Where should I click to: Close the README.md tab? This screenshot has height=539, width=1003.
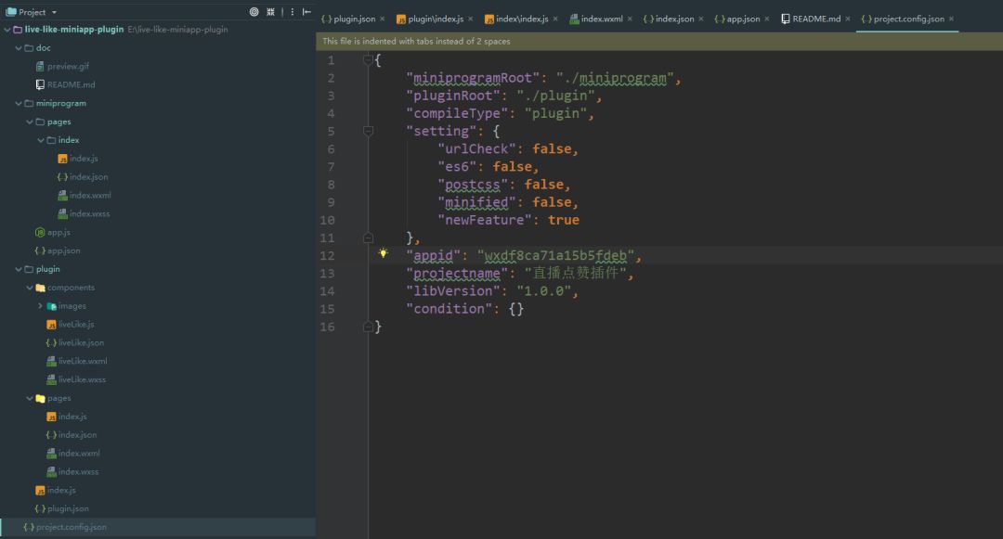tap(848, 19)
